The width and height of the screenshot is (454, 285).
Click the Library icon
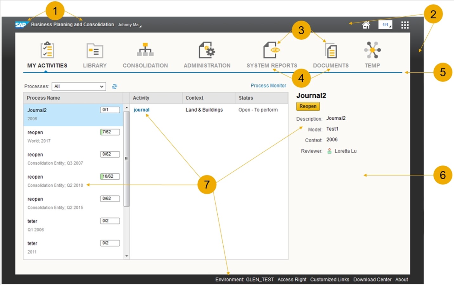tap(95, 51)
